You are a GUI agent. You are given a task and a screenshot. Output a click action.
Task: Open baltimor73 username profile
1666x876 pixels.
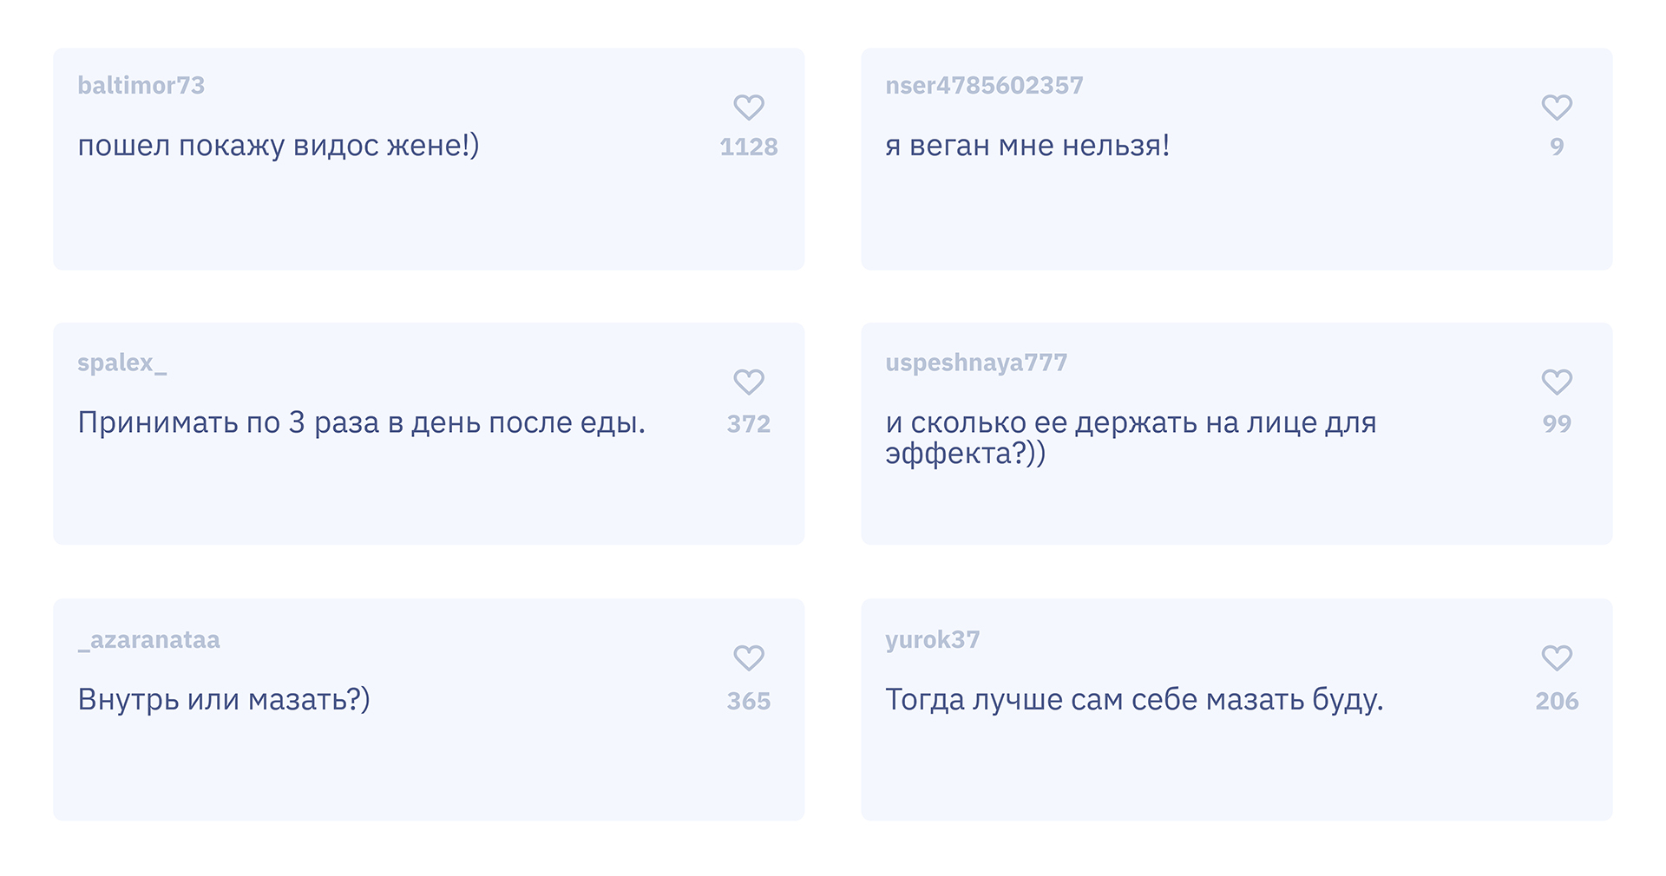(x=141, y=85)
